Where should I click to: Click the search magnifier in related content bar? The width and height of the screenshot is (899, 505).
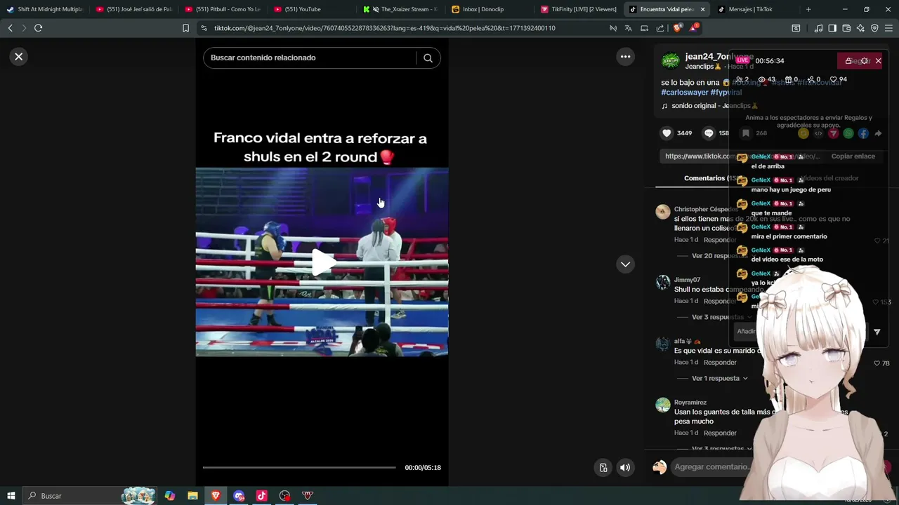point(428,58)
